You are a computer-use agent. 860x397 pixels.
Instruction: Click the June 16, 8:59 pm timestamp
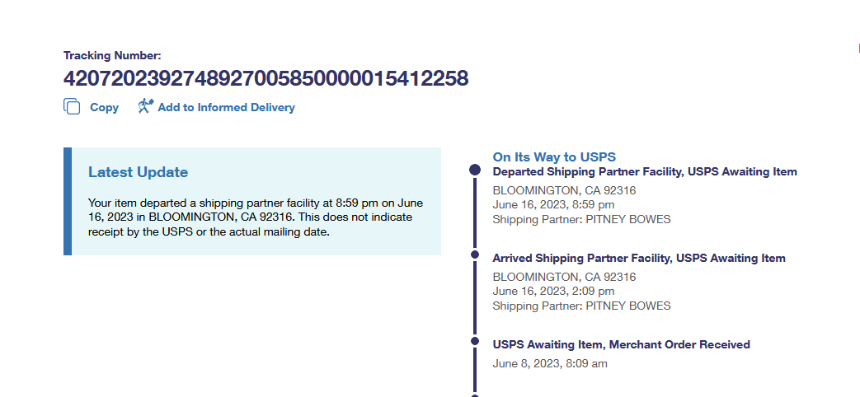click(553, 204)
